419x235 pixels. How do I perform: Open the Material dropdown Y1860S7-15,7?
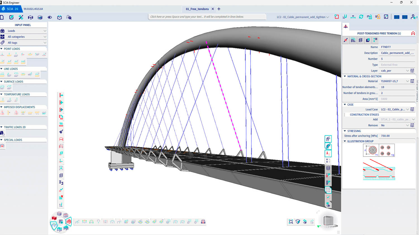tap(407, 81)
